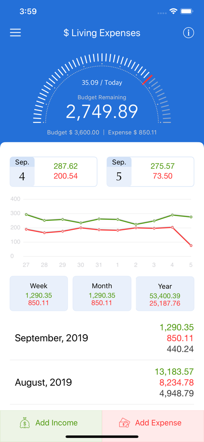The width and height of the screenshot is (204, 442).
Task: Open the Sep. 4 daily summary card
Action: pyautogui.click(x=53, y=171)
